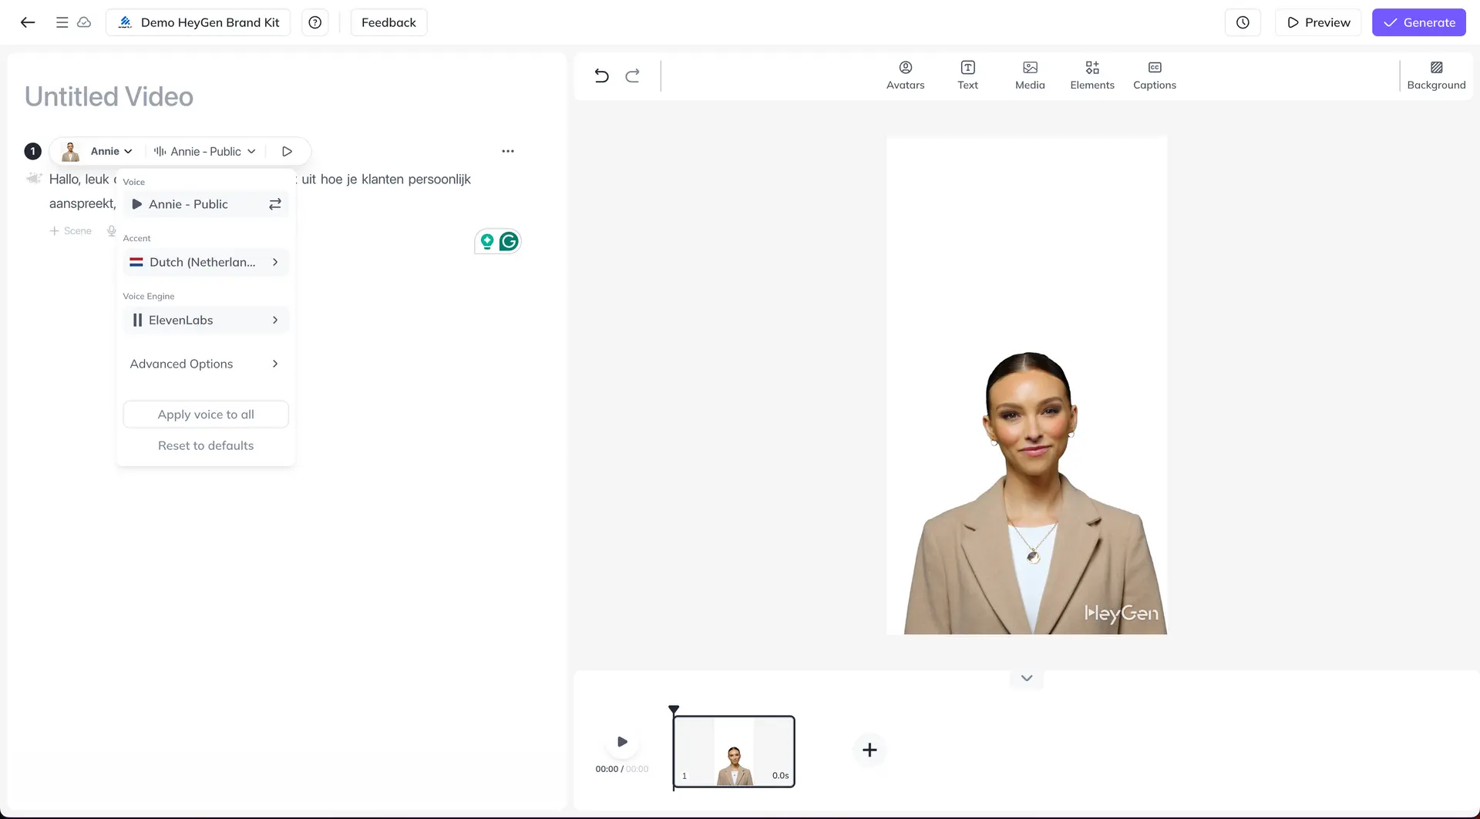This screenshot has width=1480, height=819.
Task: Open the Media panel
Action: (1030, 76)
